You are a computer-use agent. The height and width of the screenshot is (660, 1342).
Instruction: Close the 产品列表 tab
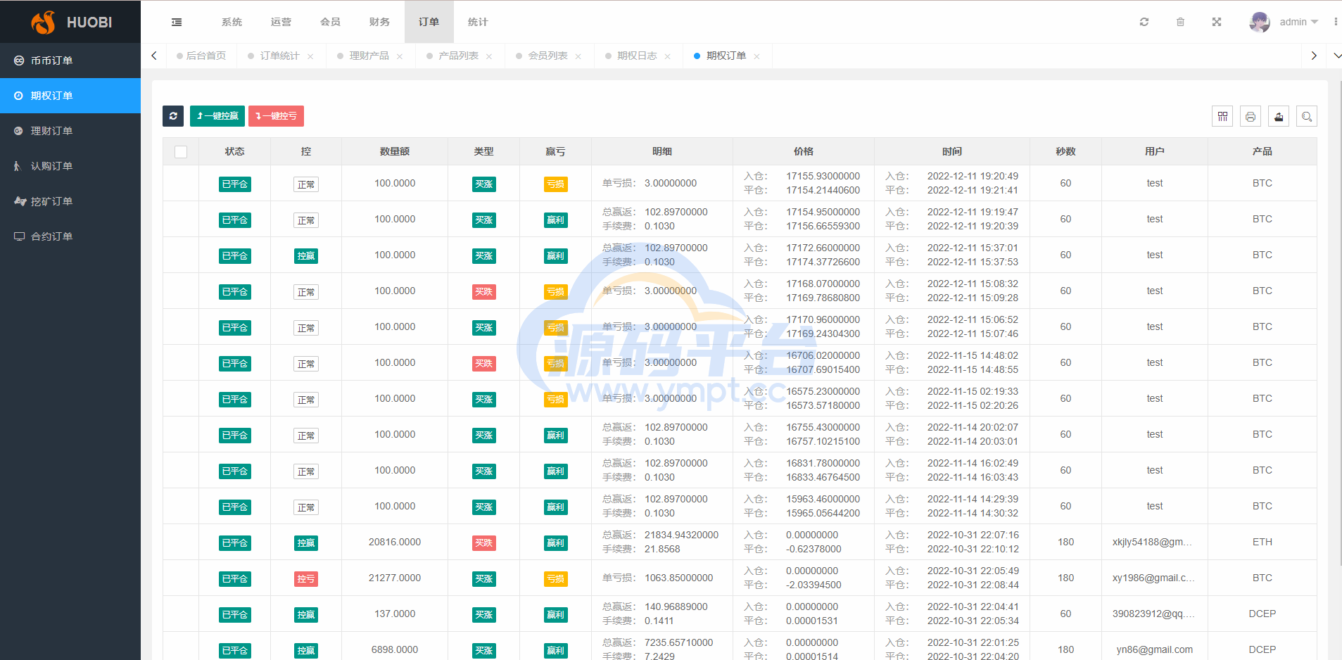click(489, 56)
